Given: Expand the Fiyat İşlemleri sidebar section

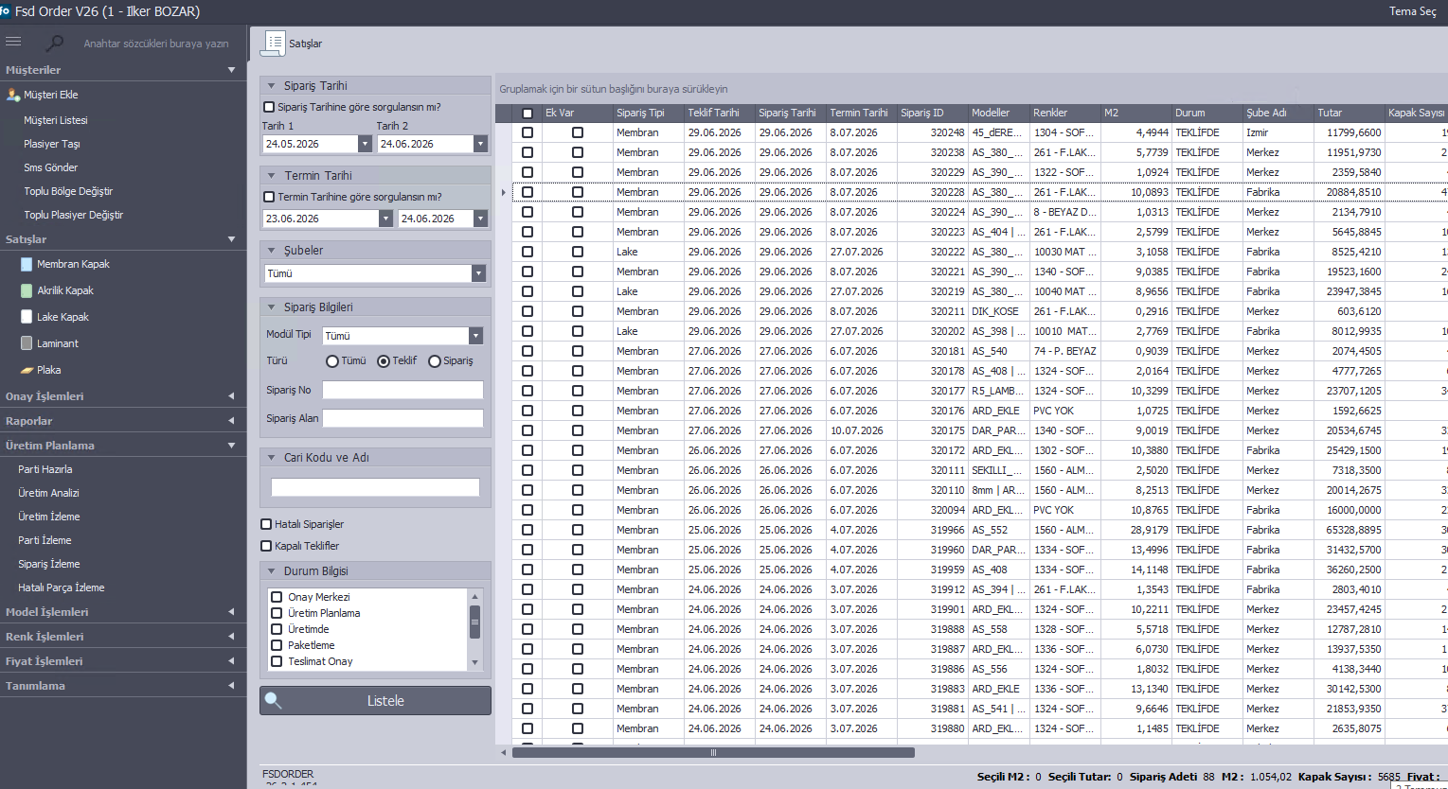Looking at the screenshot, I should pyautogui.click(x=231, y=661).
